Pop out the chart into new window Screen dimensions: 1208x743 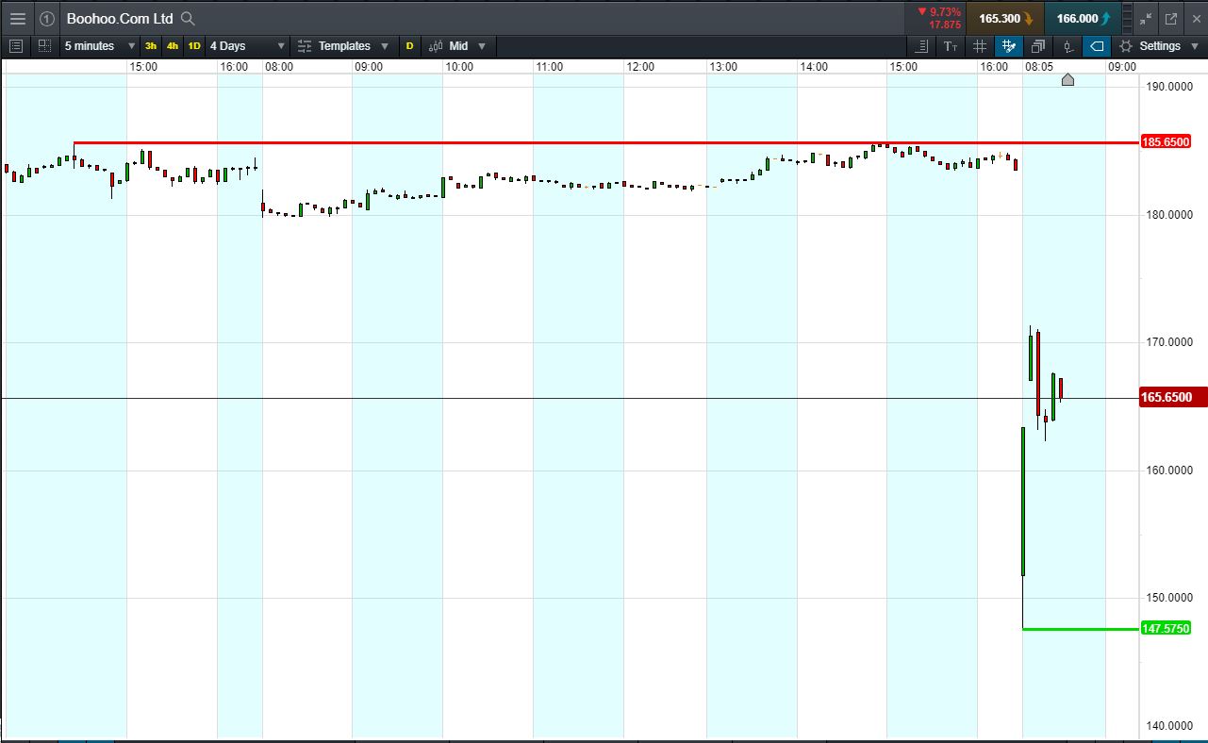(x=1171, y=18)
